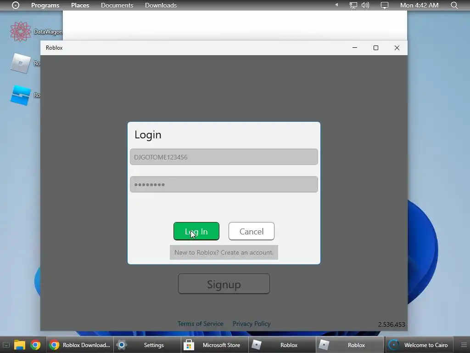The image size is (470, 353).
Task: Switch to the Welcome to Cairo taskbar item
Action: point(419,345)
